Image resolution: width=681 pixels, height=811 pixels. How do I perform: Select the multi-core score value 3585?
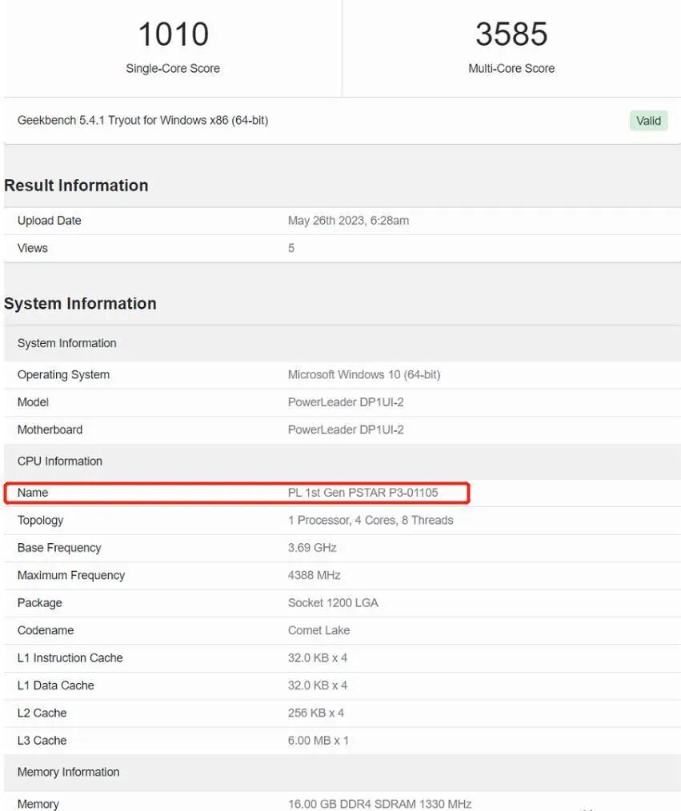(511, 34)
